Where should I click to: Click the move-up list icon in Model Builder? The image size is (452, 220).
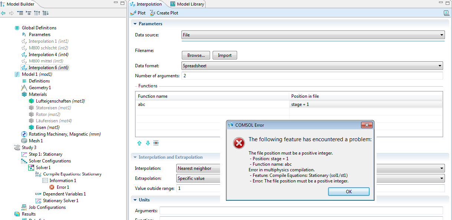pos(37,13)
